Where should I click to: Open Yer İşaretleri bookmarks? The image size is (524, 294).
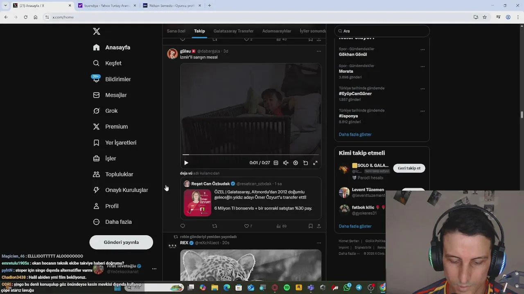[115, 143]
